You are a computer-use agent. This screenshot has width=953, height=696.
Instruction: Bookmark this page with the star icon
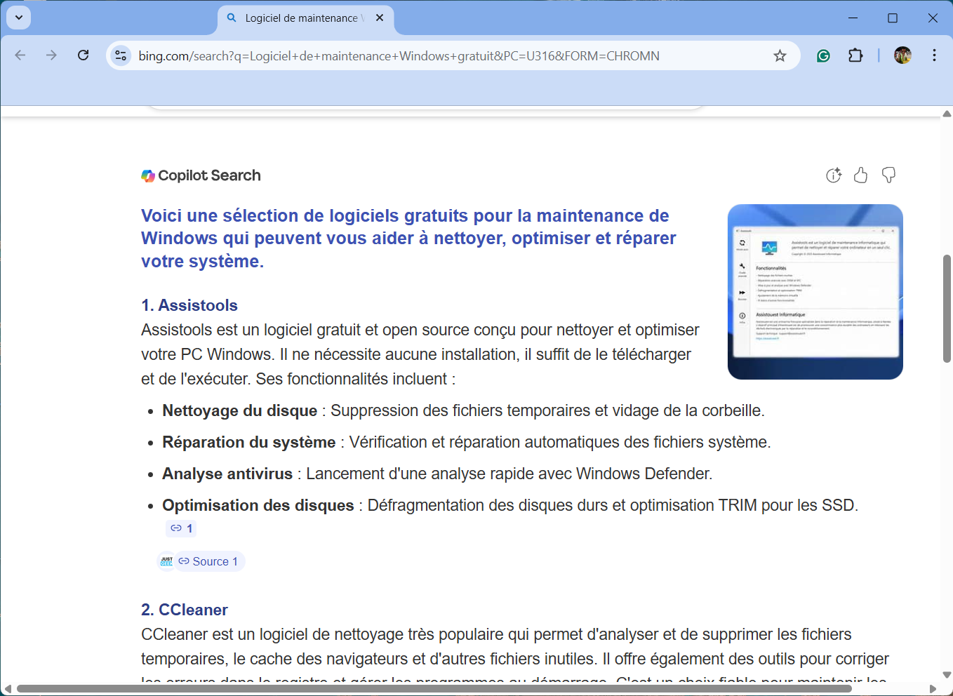[780, 56]
